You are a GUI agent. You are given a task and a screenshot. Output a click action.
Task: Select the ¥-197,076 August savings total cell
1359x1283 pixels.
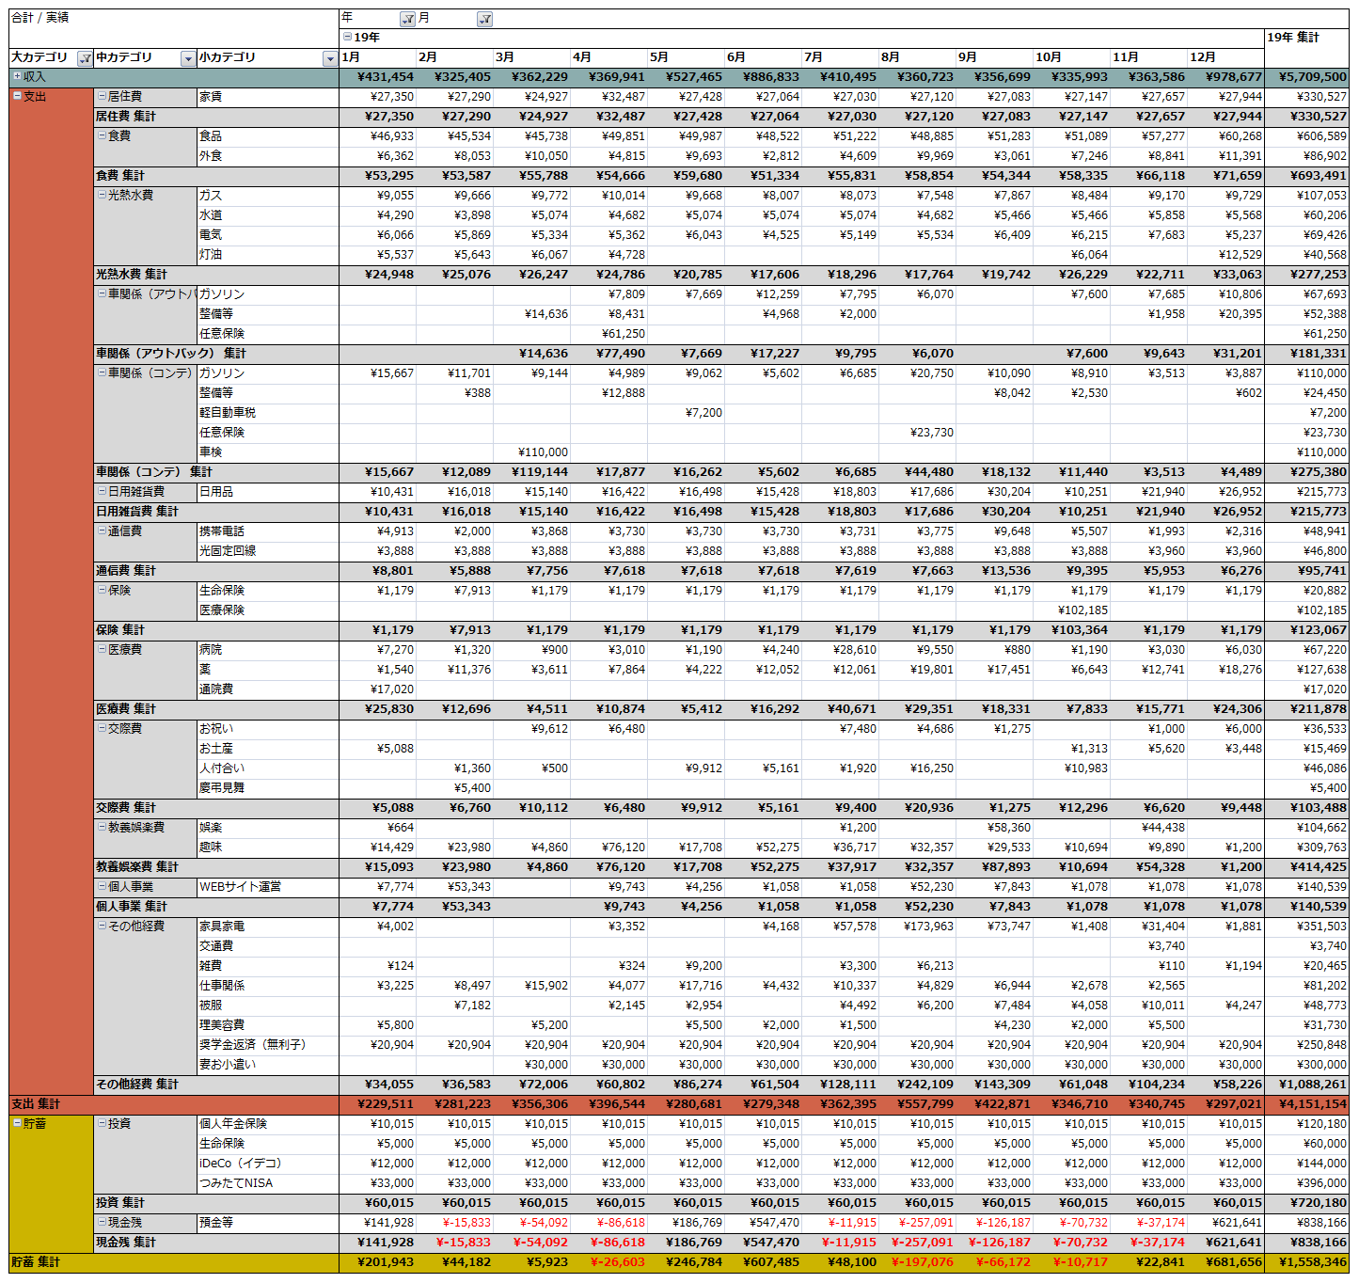(917, 1261)
